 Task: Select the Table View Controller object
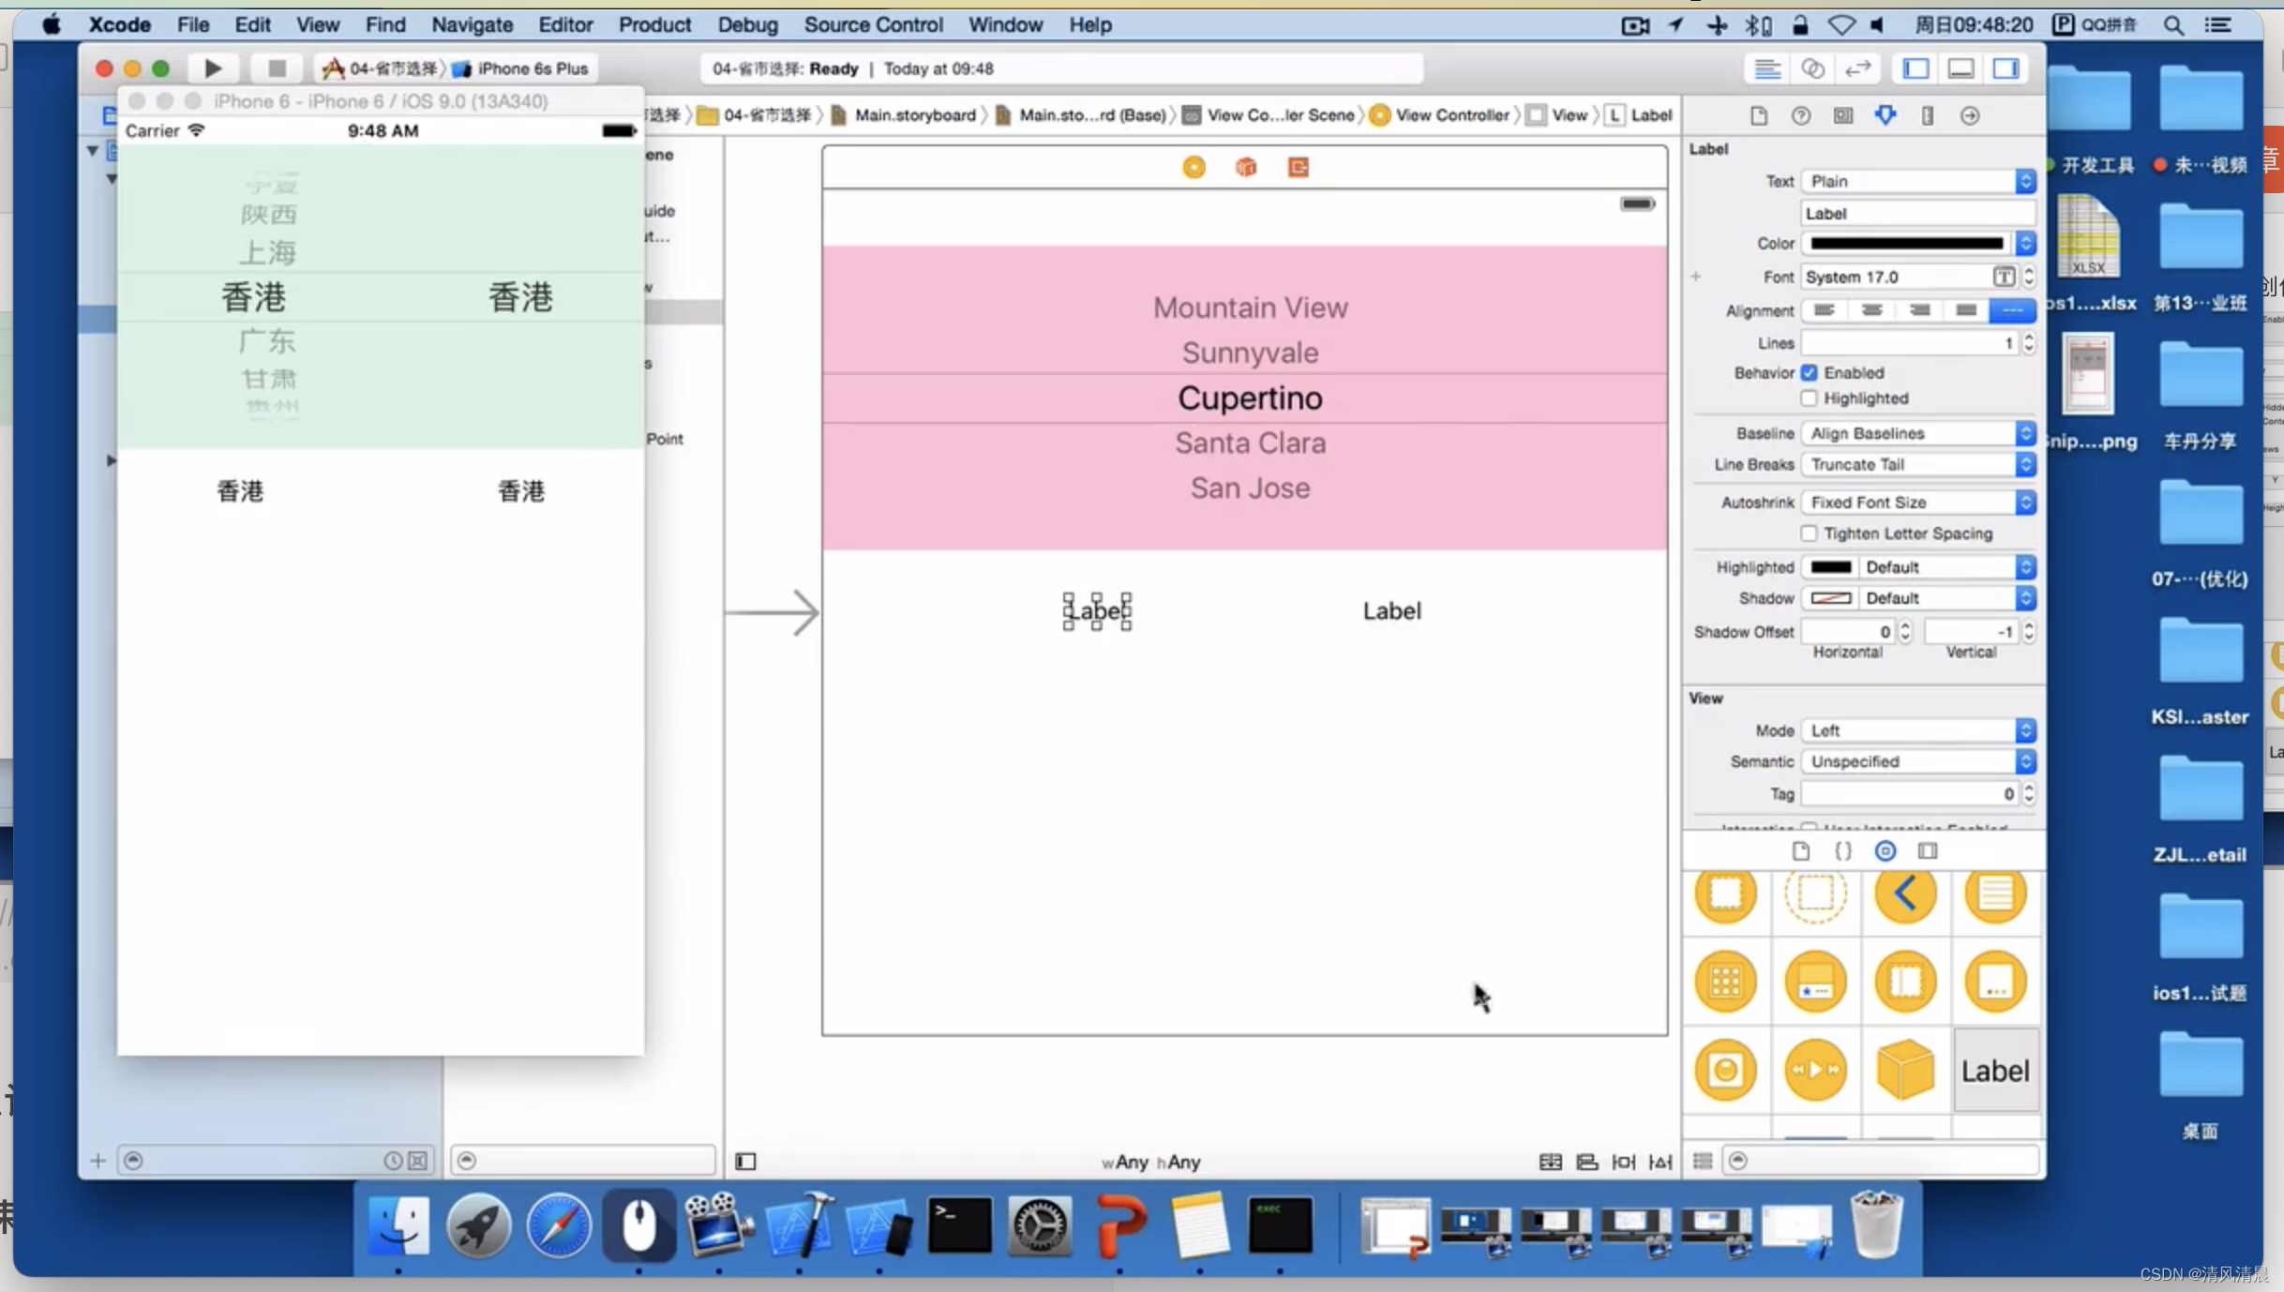pyautogui.click(x=1995, y=894)
